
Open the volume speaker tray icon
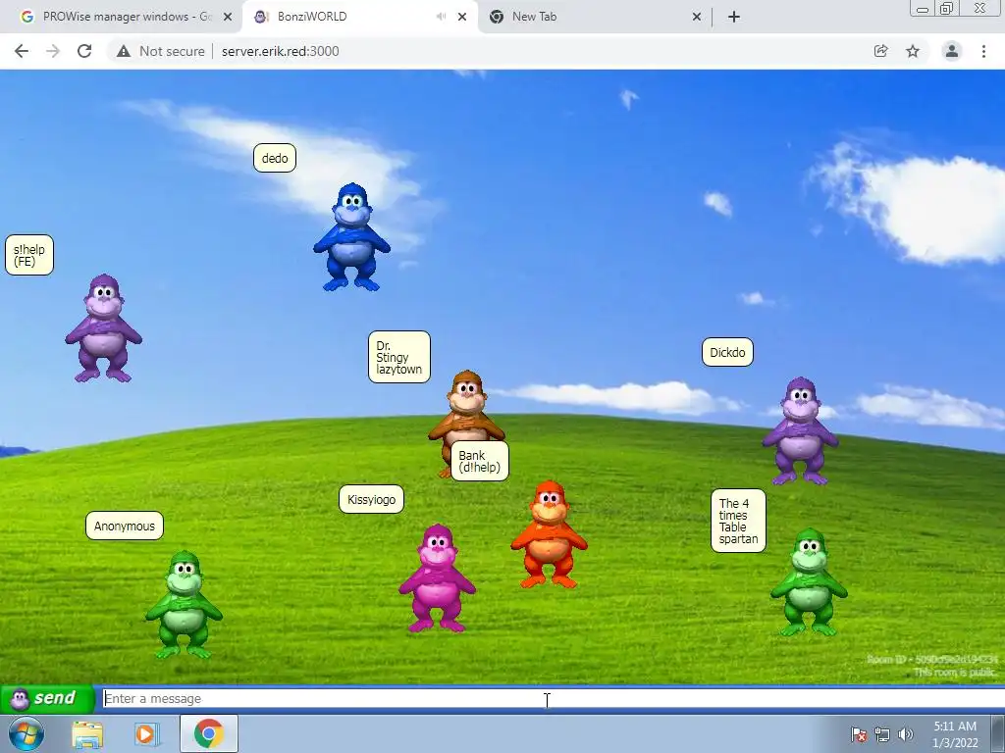(x=906, y=734)
